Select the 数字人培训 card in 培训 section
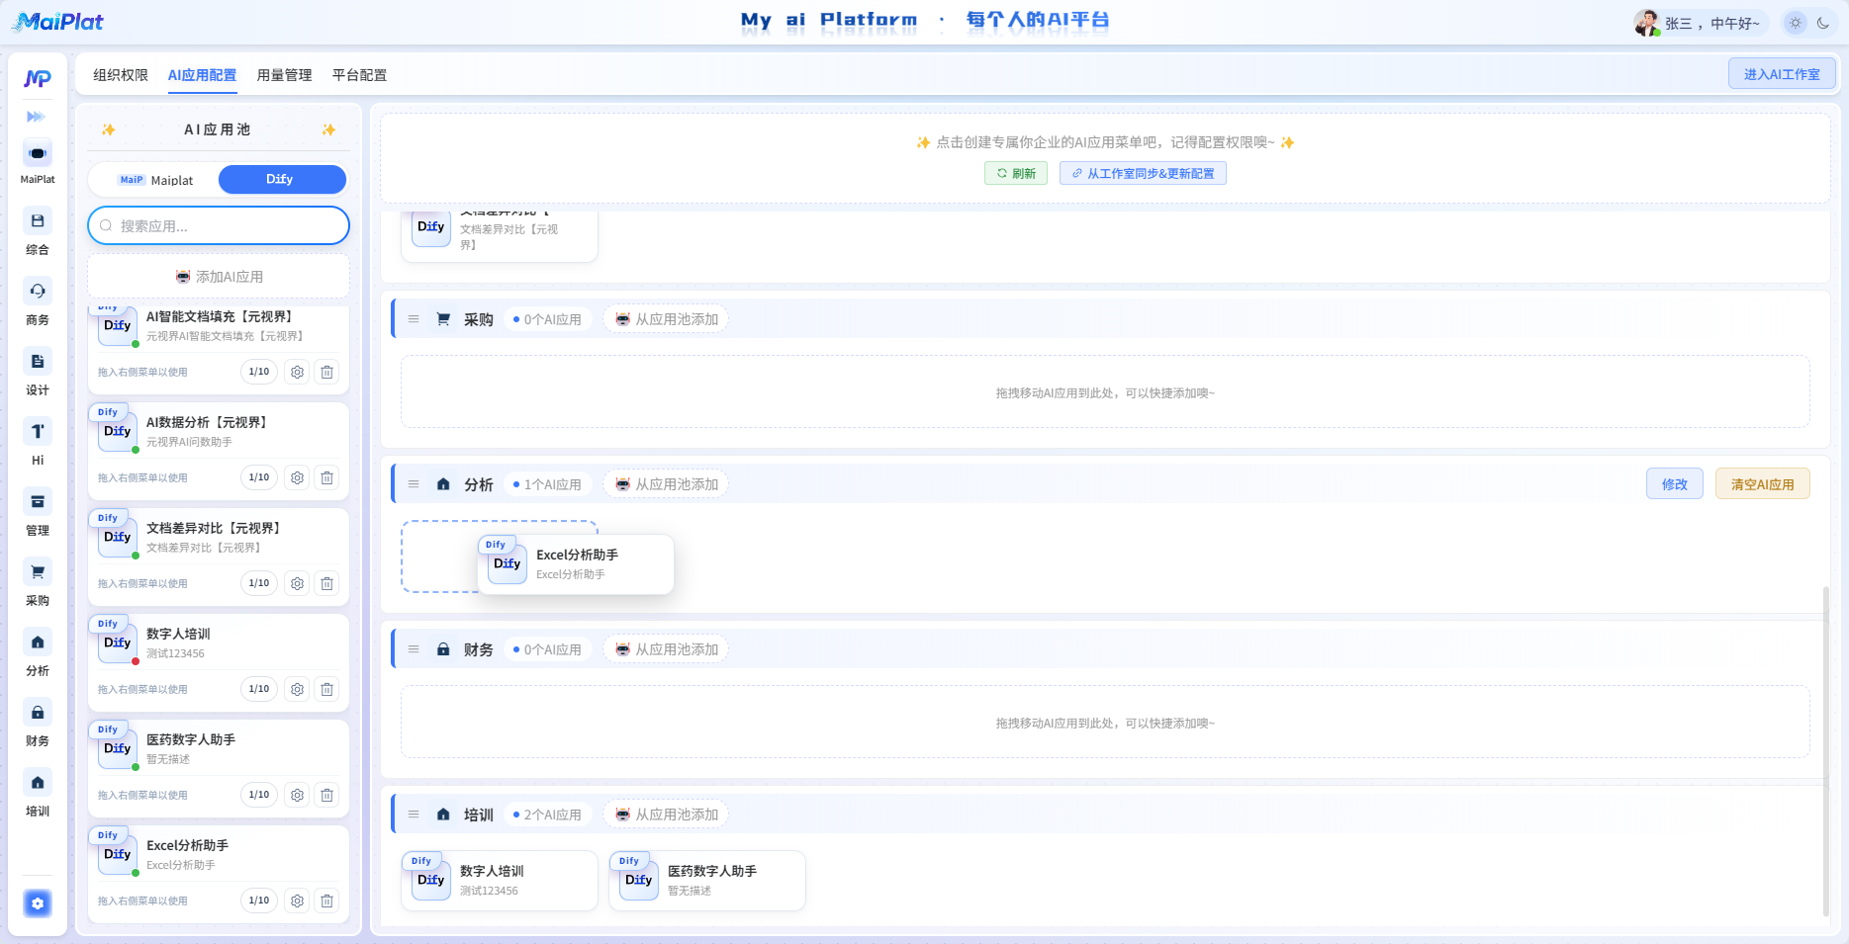This screenshot has width=1849, height=944. click(x=500, y=880)
